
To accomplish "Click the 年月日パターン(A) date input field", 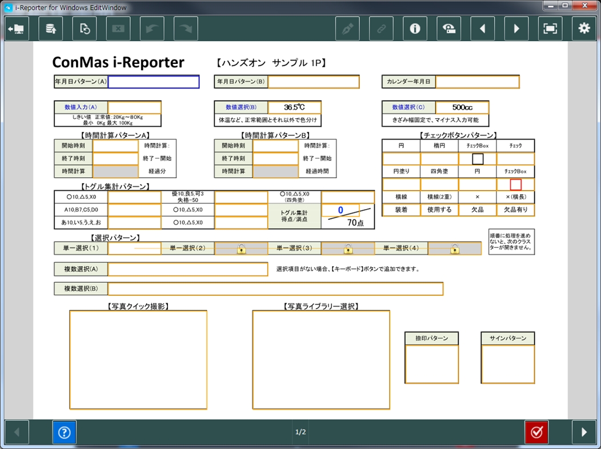I will (154, 82).
